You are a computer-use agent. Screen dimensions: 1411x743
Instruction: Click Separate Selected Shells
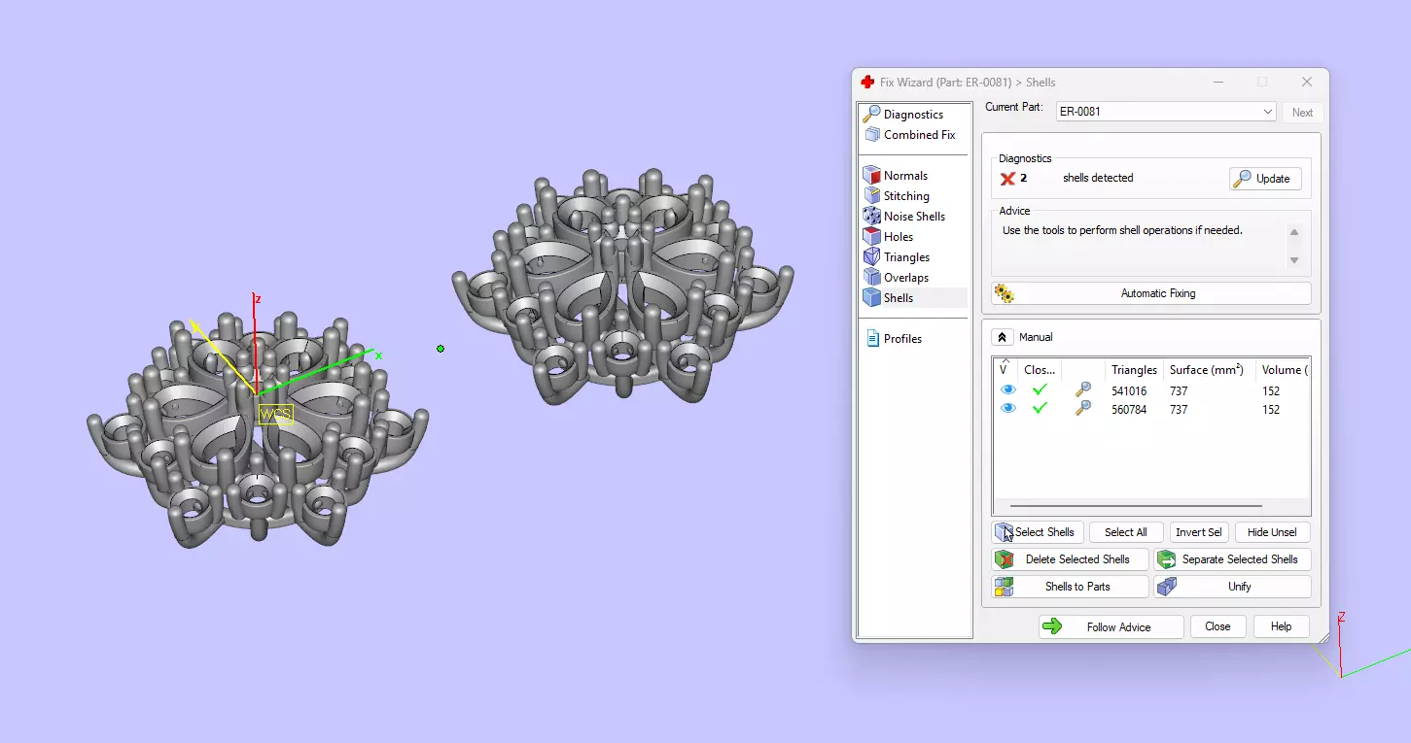[x=1232, y=559]
